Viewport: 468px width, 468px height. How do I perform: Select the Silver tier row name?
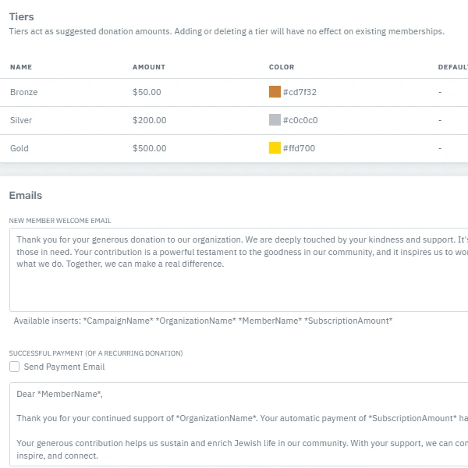[x=21, y=120]
